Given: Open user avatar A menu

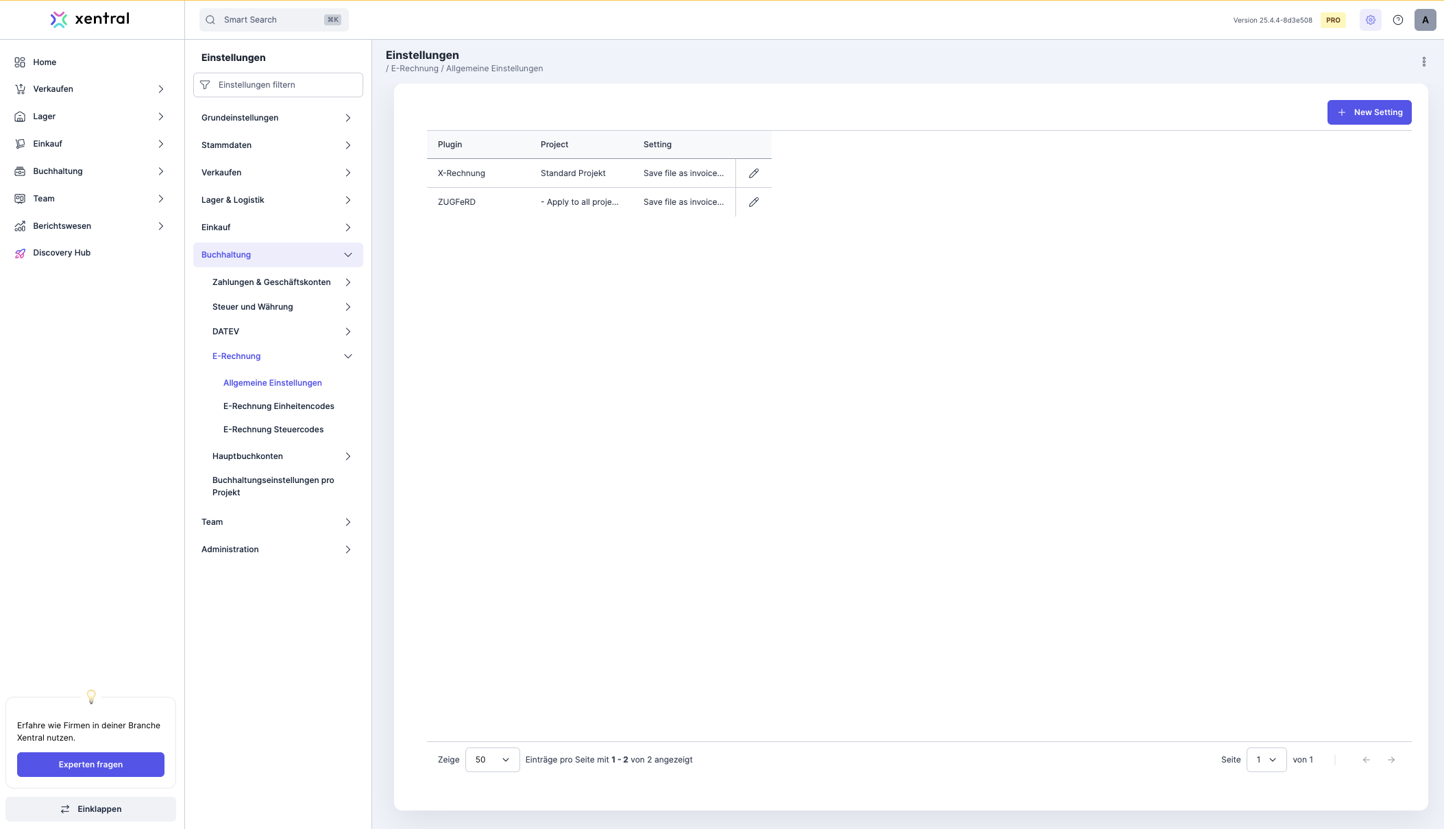Looking at the screenshot, I should 1425,20.
